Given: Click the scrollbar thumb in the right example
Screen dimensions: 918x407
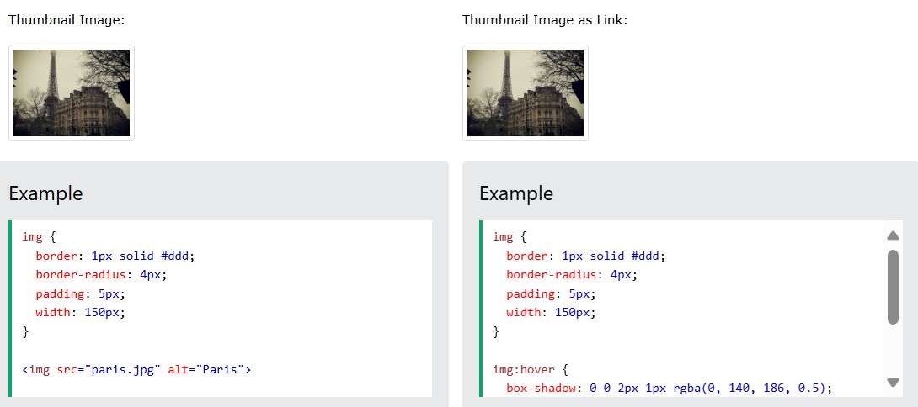Looking at the screenshot, I should point(893,287).
